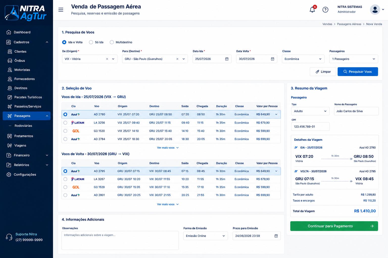
Task: Open the Forma de Emissão dropdown
Action: coord(205,236)
